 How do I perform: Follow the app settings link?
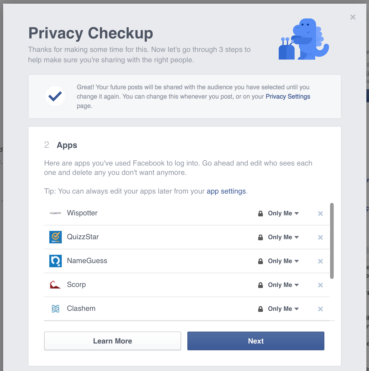226,191
